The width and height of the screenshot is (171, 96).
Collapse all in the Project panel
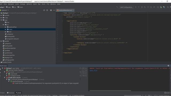(47, 10)
